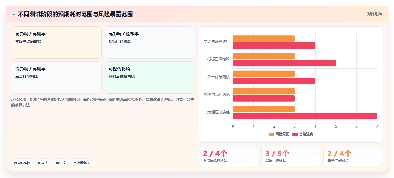This screenshot has width=394, height=178.
Task: Click the 表格 tag chip
Action: point(43,163)
